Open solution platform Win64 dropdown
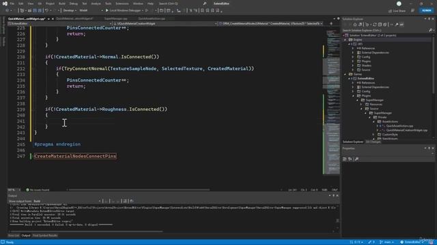Viewport: 437px width, 245px height. point(91,11)
